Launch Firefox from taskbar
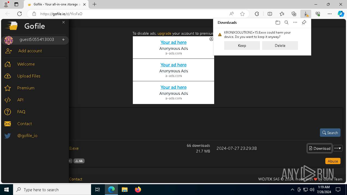Viewport: 347px width, 195px height. (x=138, y=190)
